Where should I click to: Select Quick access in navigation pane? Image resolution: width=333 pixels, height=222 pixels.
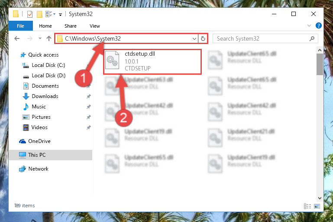(43, 55)
